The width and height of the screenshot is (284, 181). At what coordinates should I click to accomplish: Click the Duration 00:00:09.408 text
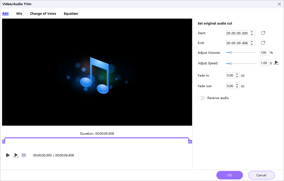pos(97,134)
